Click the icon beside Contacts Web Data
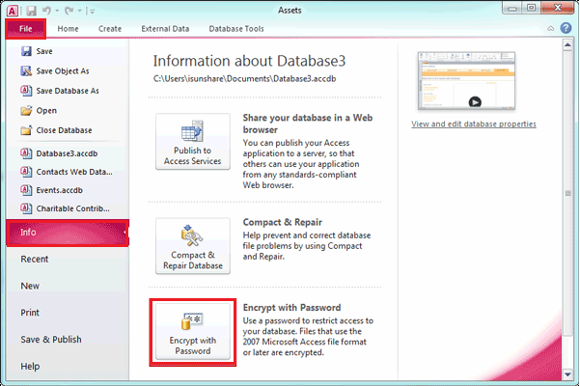 [26, 172]
